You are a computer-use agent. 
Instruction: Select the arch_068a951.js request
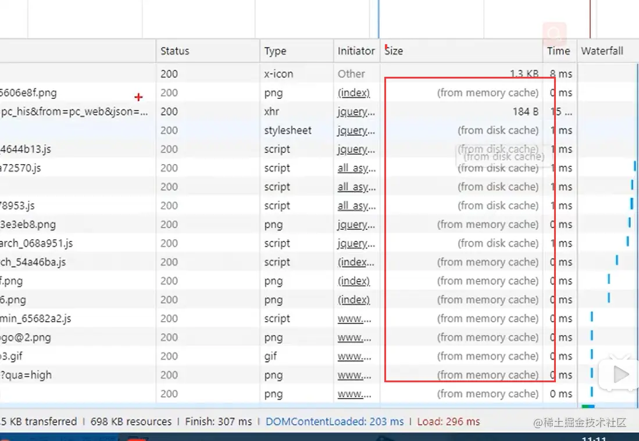tap(36, 243)
